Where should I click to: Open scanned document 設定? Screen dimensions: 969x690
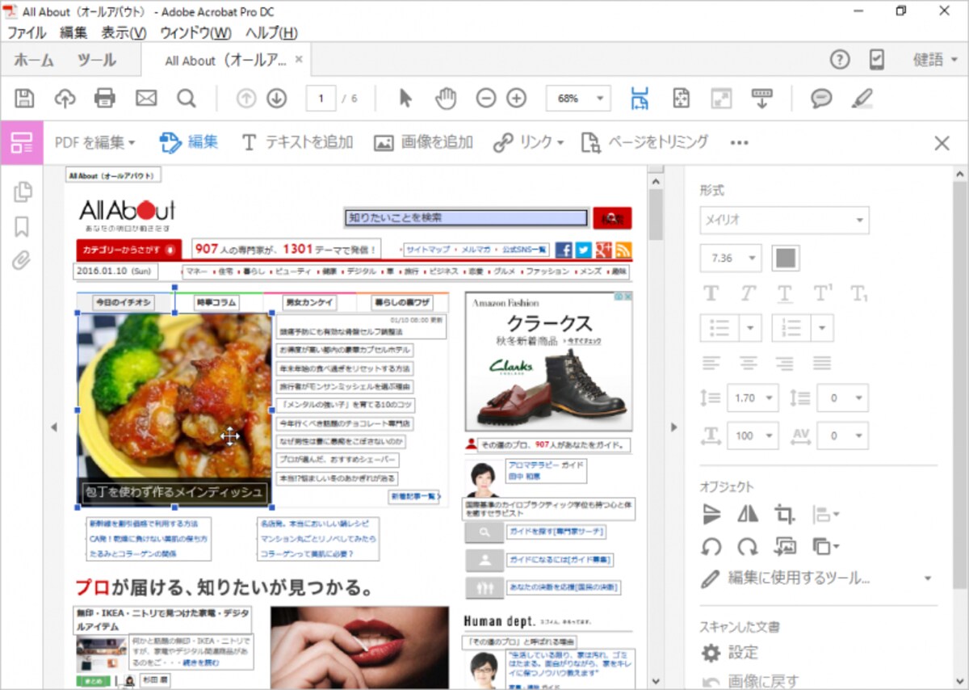(x=730, y=653)
